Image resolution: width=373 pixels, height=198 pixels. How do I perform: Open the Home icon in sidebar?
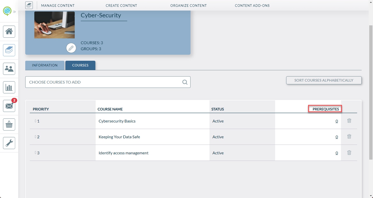click(9, 31)
